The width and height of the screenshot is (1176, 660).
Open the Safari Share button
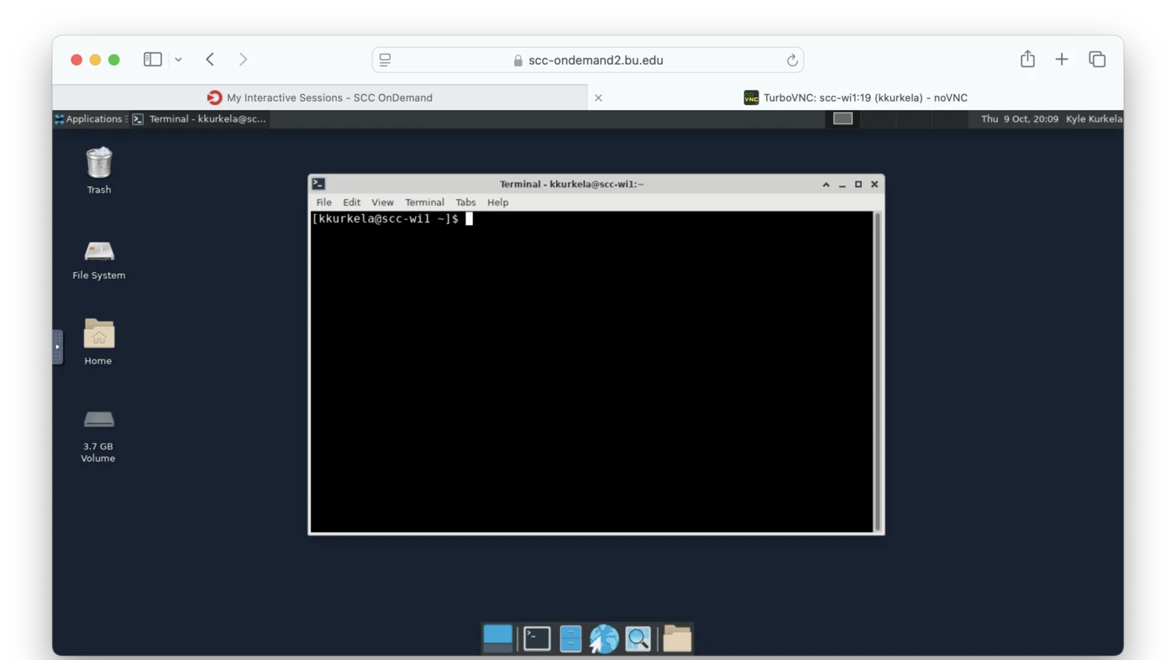(1027, 59)
